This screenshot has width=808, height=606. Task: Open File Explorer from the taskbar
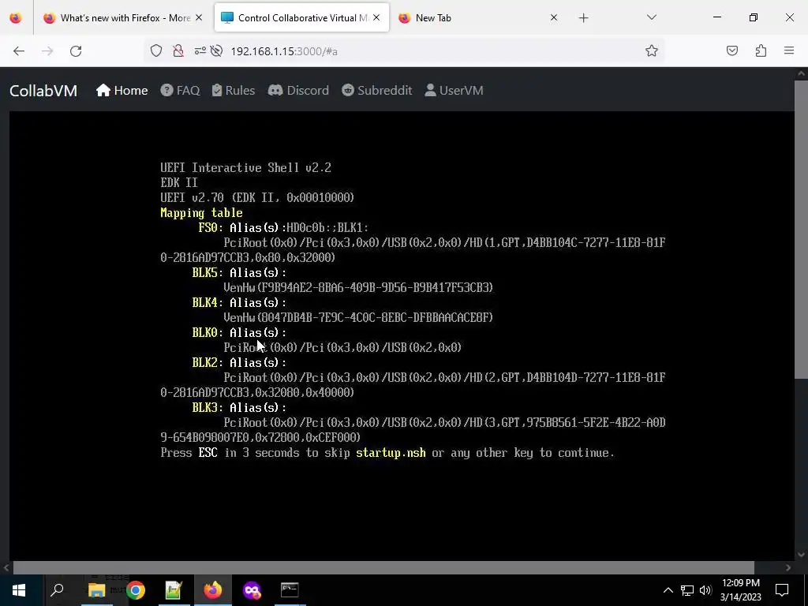[96, 590]
